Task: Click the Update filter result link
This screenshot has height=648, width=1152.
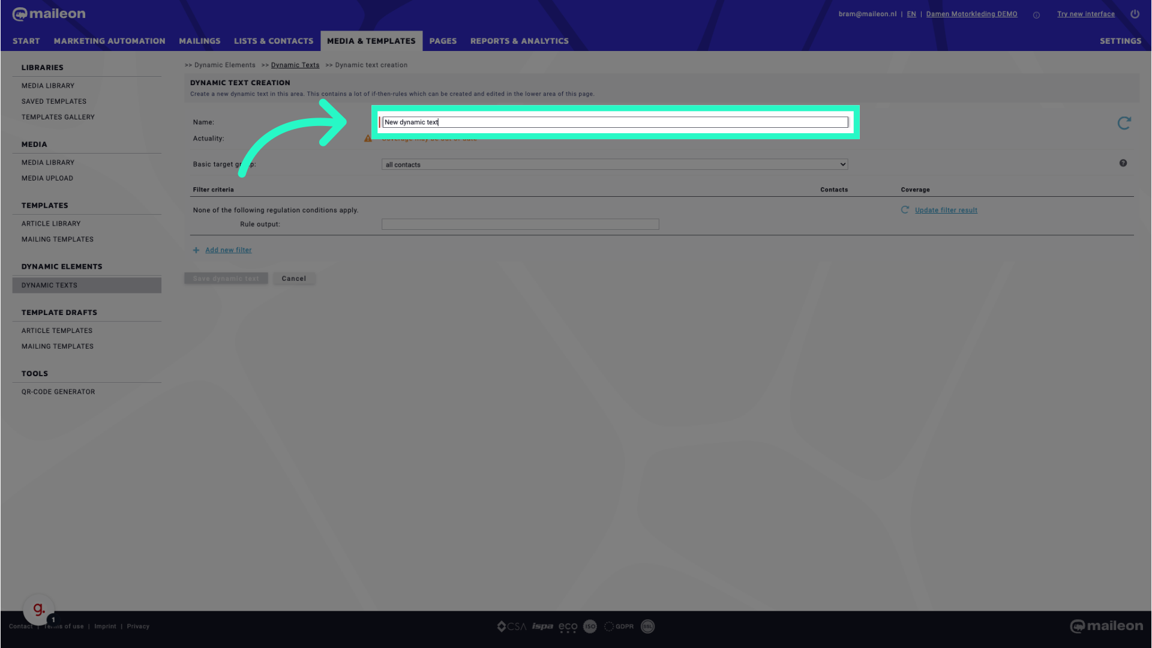Action: pos(946,209)
